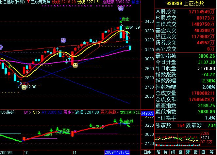The image size is (217, 155).
Task: Click the 最新指数 value 3096.26
Action: point(207,56)
